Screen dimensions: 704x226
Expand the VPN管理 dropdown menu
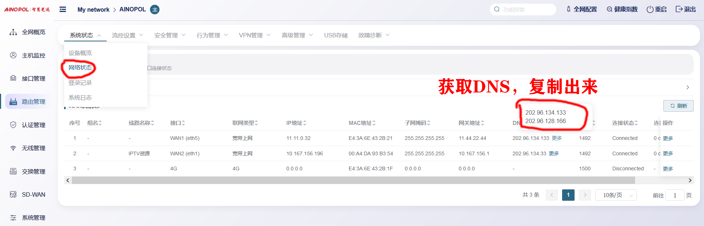click(x=254, y=36)
